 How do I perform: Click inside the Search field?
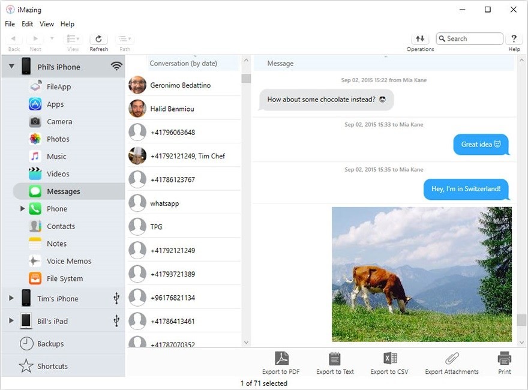point(469,39)
